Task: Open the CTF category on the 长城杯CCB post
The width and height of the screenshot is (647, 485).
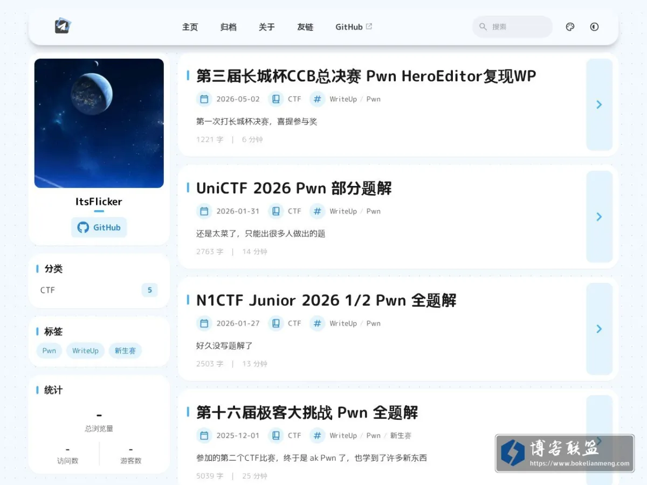Action: pyautogui.click(x=294, y=99)
